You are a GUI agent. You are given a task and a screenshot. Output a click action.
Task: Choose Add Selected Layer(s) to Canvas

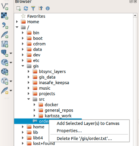click(x=88, y=123)
